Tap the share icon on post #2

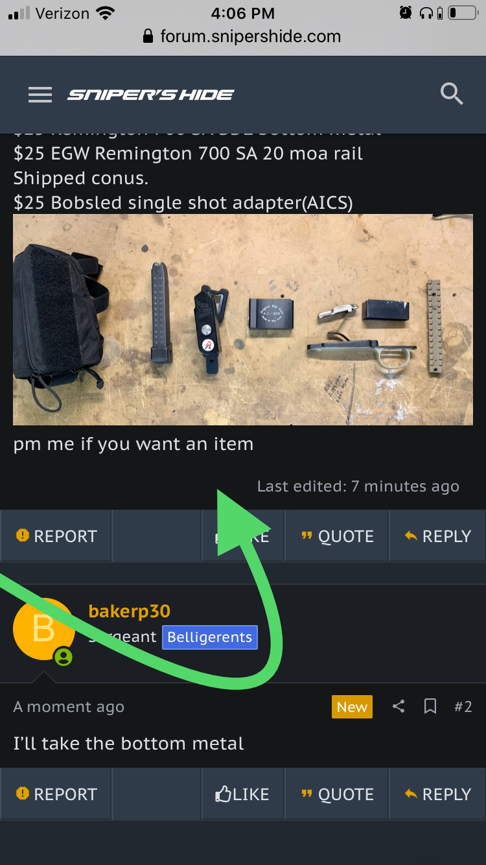click(399, 706)
